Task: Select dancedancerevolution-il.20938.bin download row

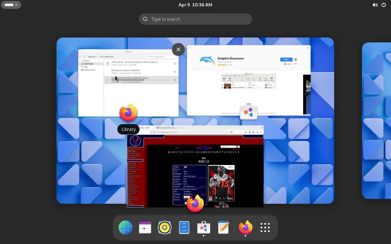Action: click(x=141, y=72)
